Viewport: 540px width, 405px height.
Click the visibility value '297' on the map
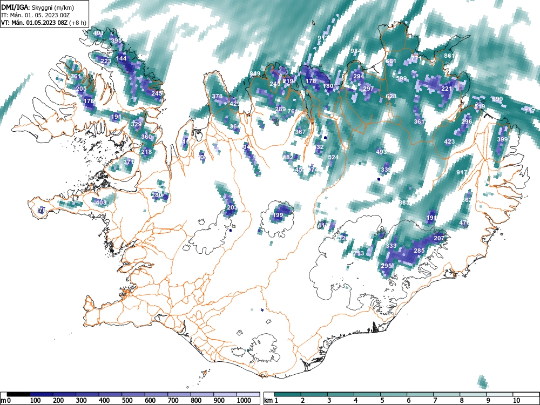[x=368, y=89]
